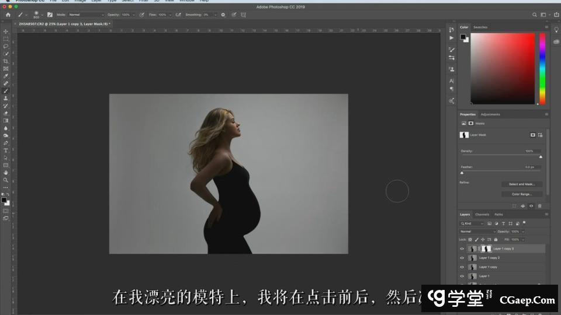
Task: Click the delete mask trash icon
Action: (539, 206)
